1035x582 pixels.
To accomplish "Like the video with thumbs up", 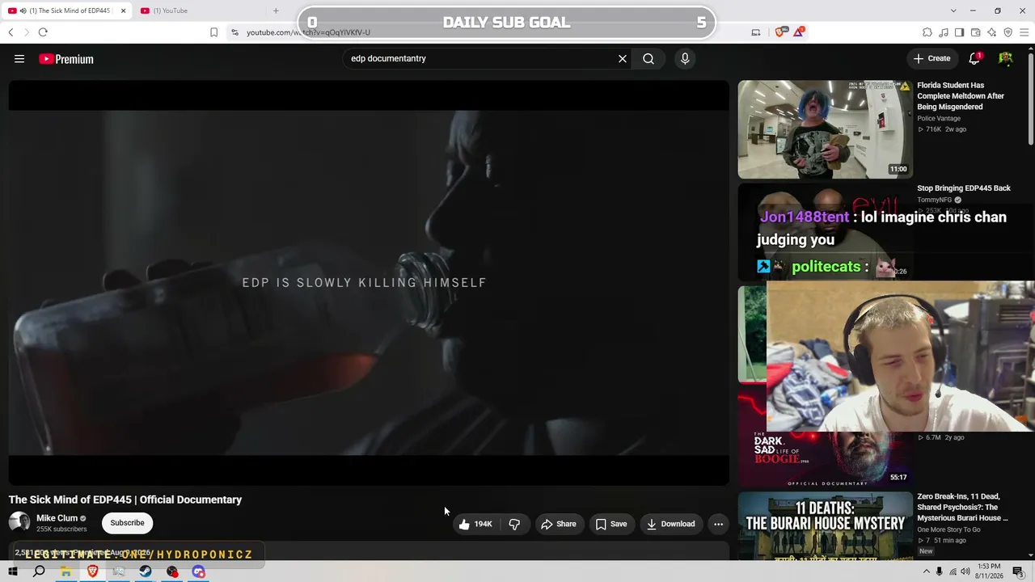I will [x=475, y=524].
